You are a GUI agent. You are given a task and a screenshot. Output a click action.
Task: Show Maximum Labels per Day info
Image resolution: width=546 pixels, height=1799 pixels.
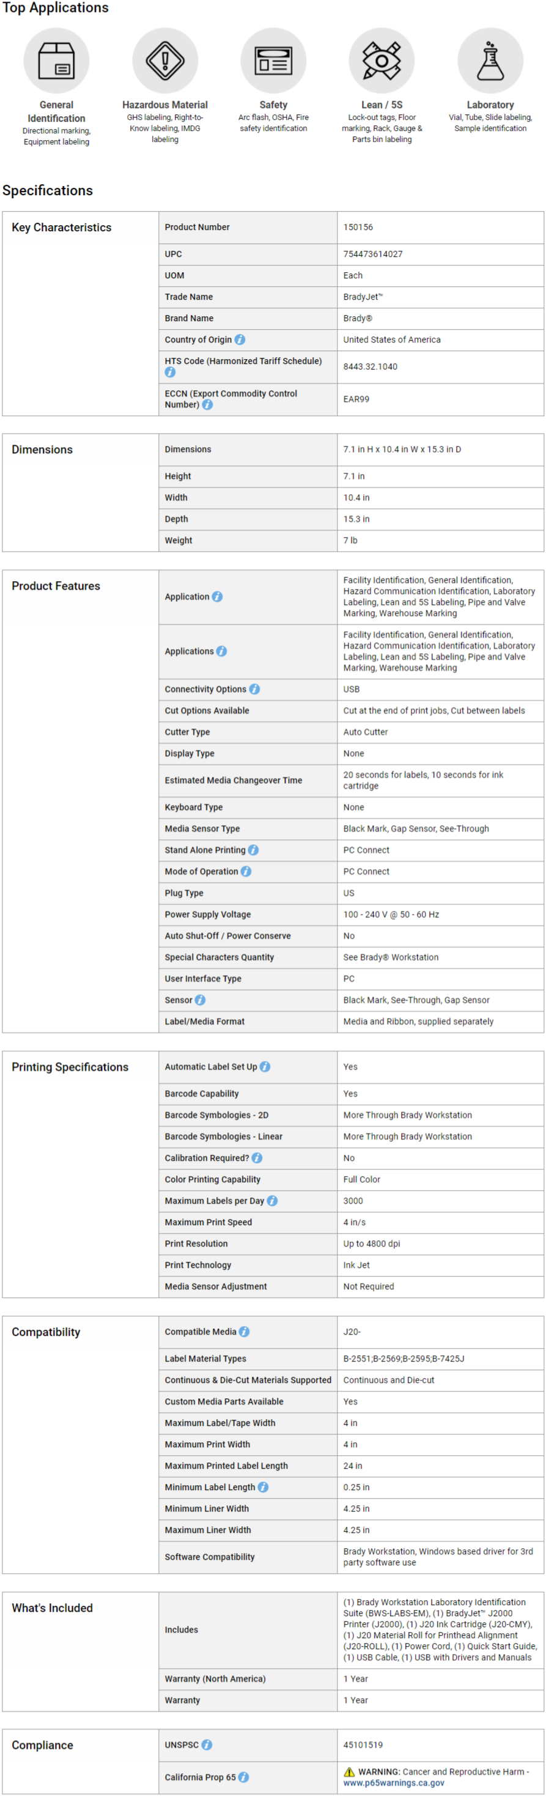tap(272, 1201)
